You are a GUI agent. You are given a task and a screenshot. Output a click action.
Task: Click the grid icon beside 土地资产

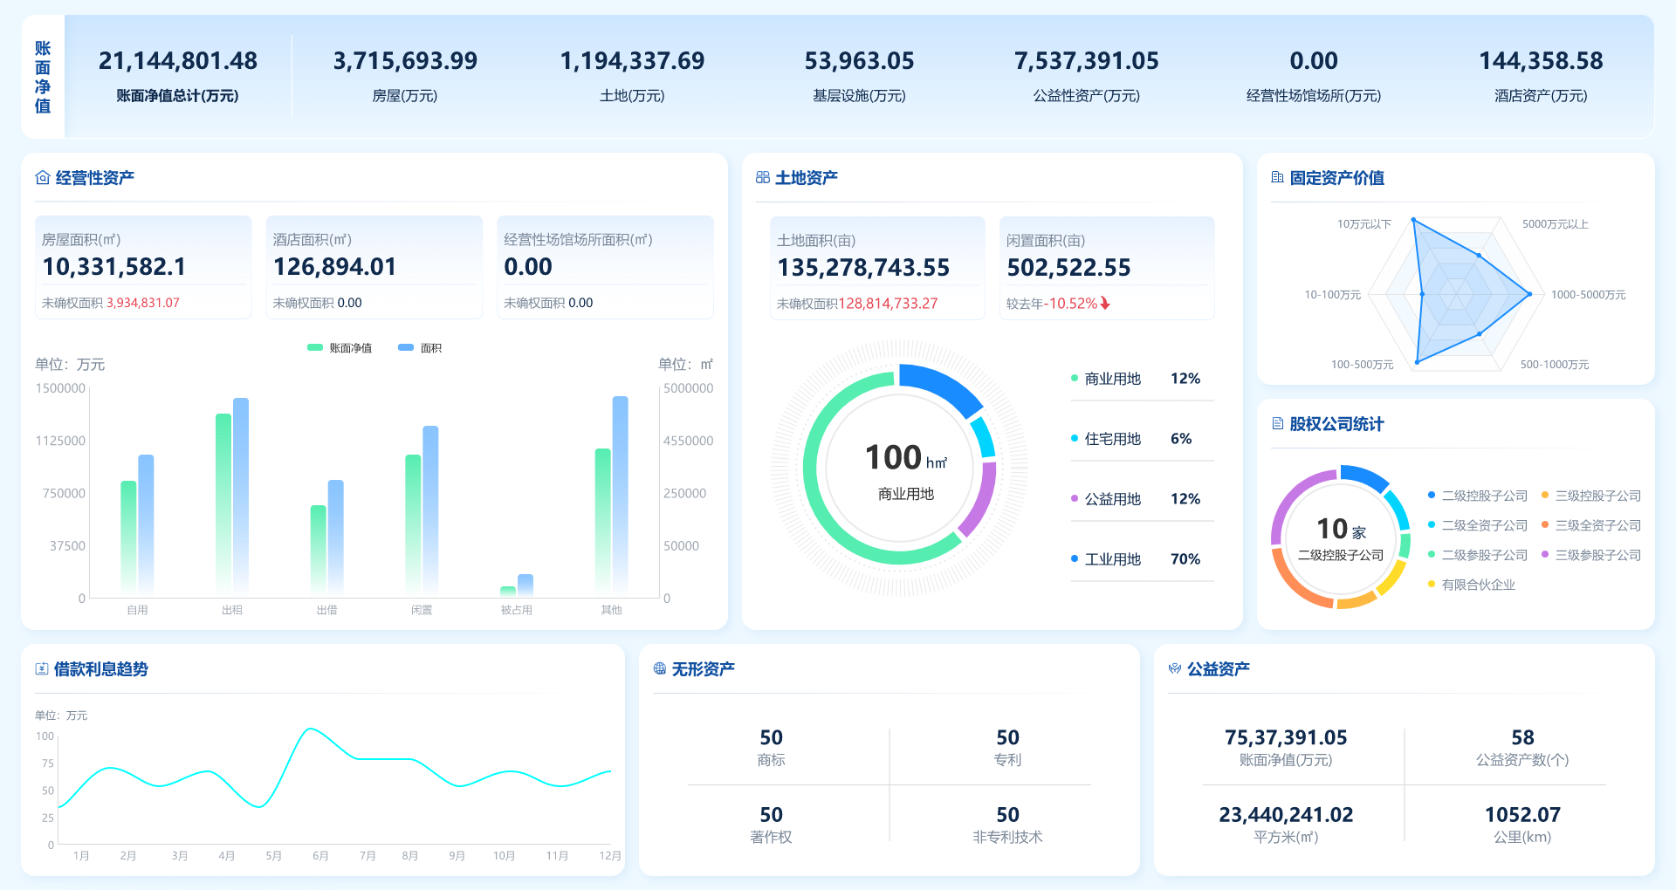coord(762,178)
